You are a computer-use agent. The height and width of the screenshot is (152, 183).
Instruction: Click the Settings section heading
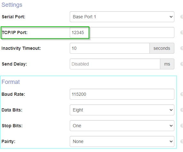[12, 5]
